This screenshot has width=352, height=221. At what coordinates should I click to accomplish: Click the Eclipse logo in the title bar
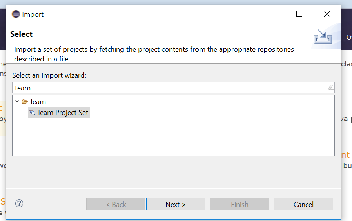coord(16,14)
